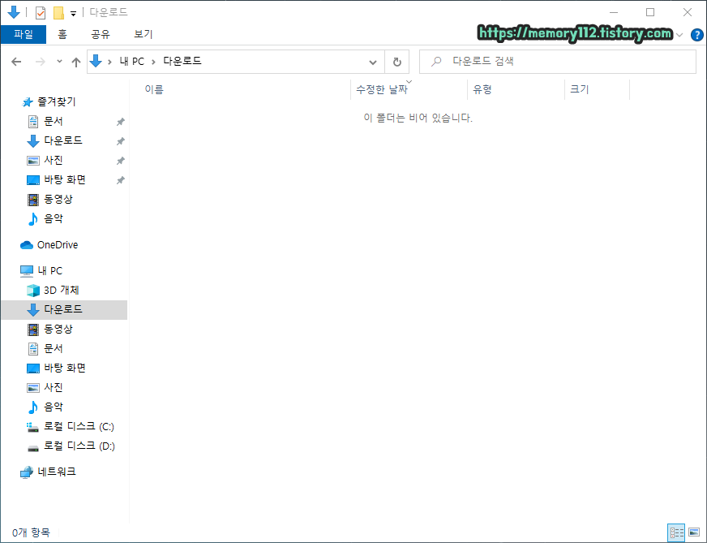
Task: Click 다운로드 in the address bar path
Action: click(182, 61)
